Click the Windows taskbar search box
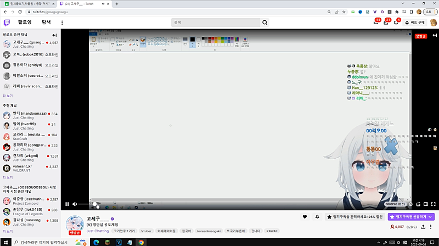This screenshot has width=439, height=246. pos(49,242)
